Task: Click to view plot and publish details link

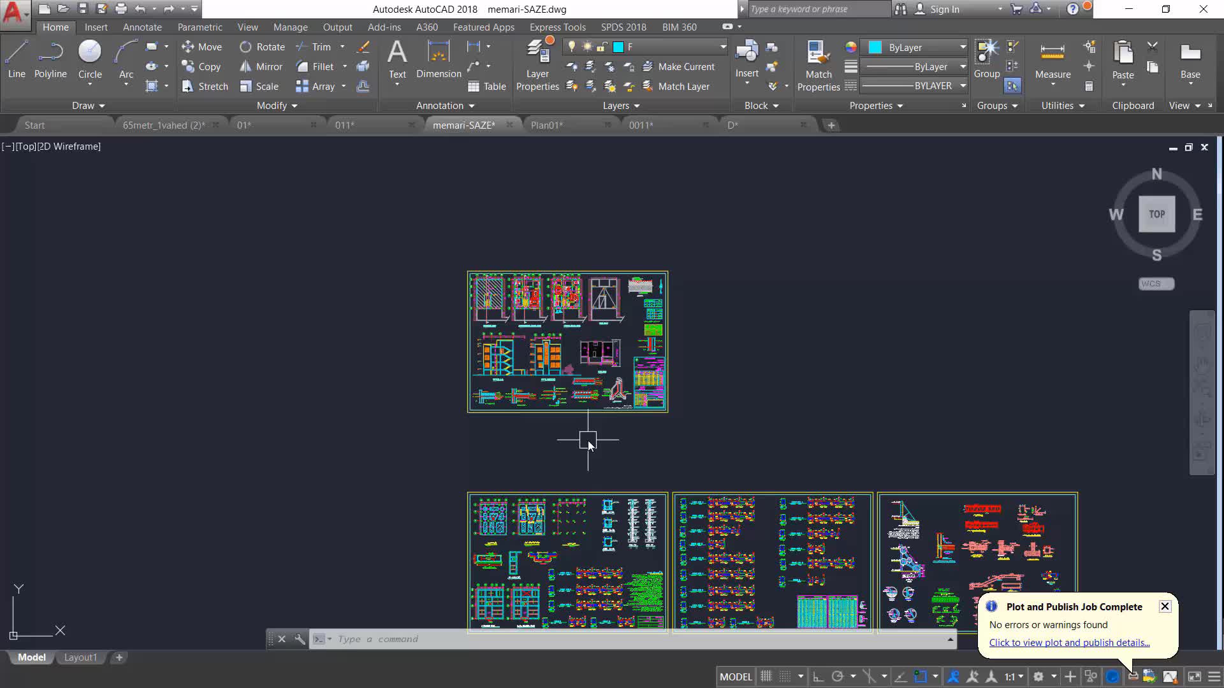Action: click(1069, 643)
